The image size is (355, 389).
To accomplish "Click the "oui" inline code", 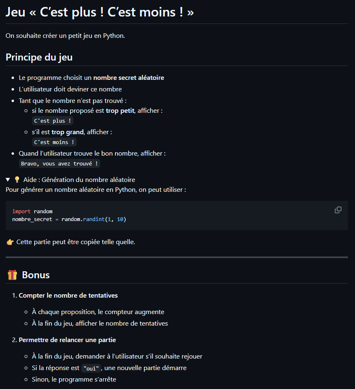I will (91, 368).
